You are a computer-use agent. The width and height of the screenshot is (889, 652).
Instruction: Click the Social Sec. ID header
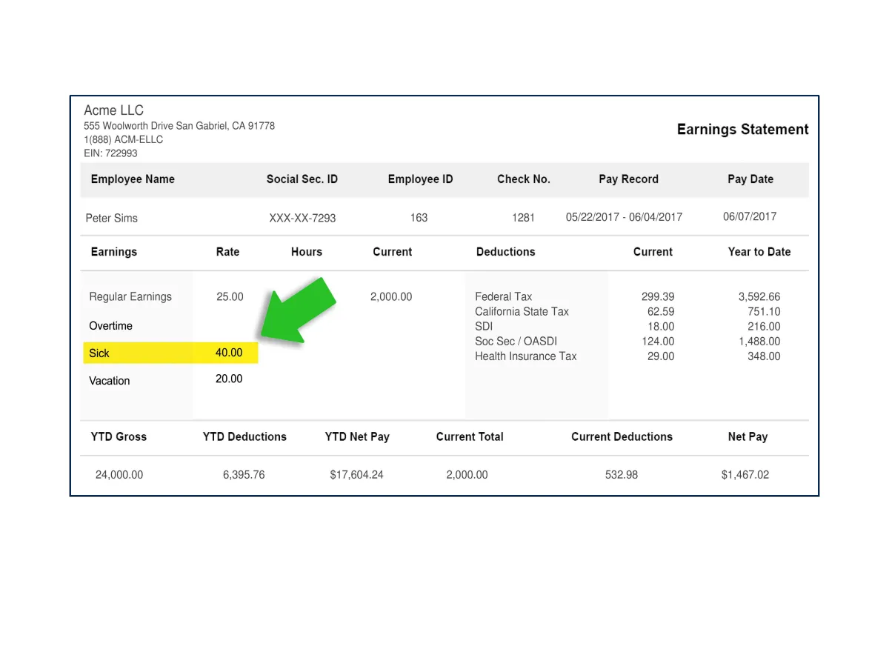coord(302,179)
